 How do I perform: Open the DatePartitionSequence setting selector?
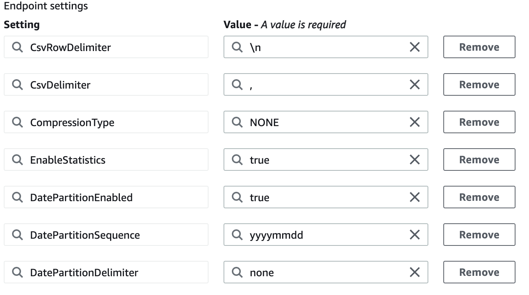(x=113, y=235)
